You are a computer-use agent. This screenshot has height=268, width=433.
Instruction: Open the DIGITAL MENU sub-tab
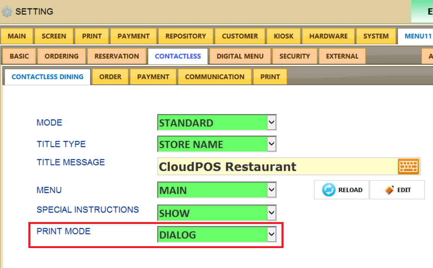pos(240,56)
